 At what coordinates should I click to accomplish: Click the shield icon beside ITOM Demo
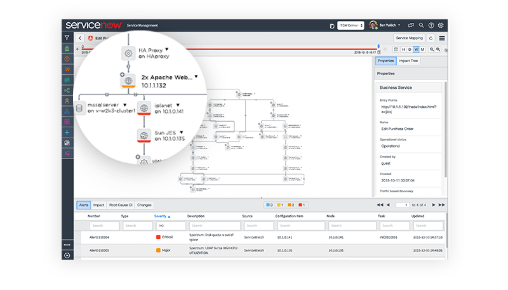click(x=331, y=26)
